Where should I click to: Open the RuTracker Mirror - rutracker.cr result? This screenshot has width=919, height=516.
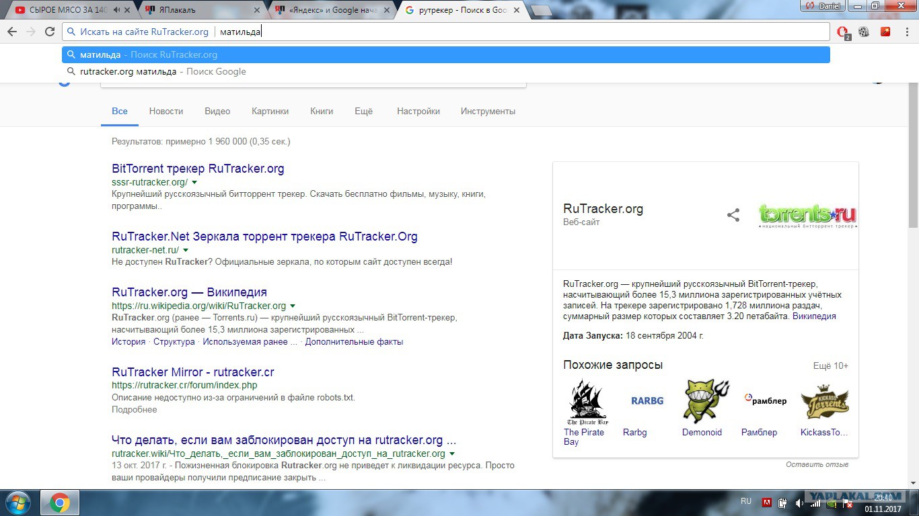(192, 372)
